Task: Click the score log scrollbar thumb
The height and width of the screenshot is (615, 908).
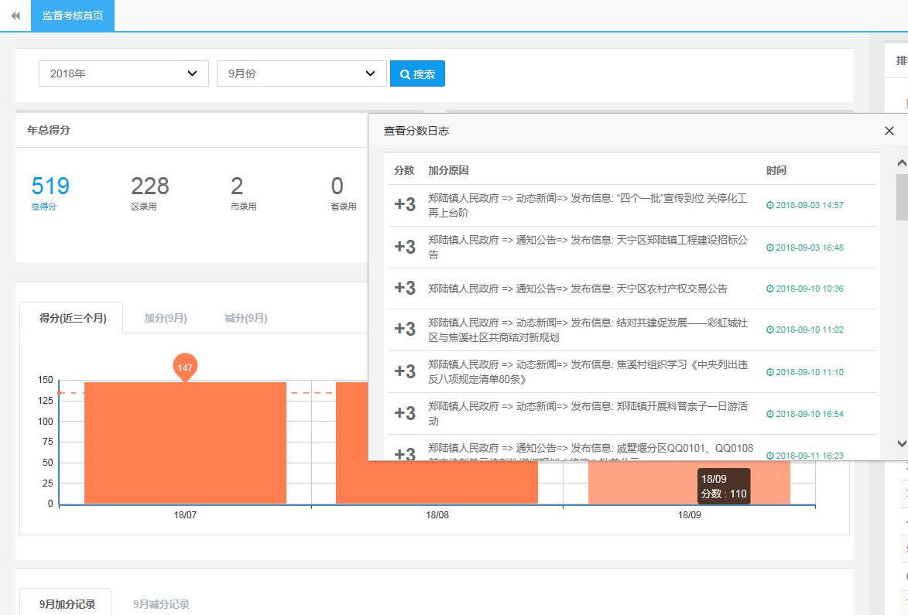Action: point(902,196)
